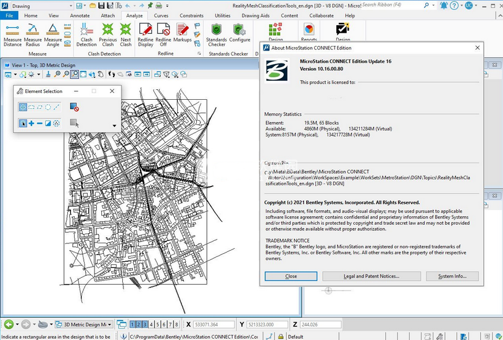Open Standards Checker Configure
Image resolution: width=503 pixels, height=340 pixels.
239,33
